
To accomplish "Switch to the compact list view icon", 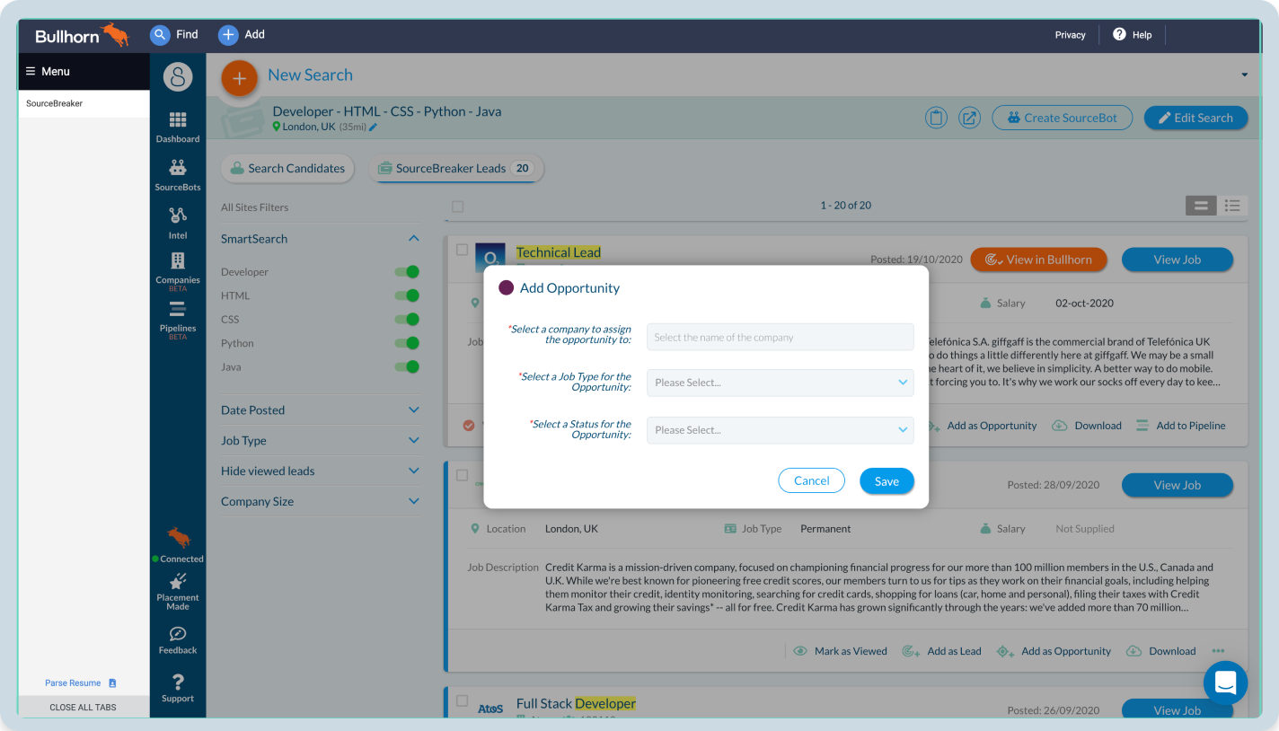I will 1232,206.
